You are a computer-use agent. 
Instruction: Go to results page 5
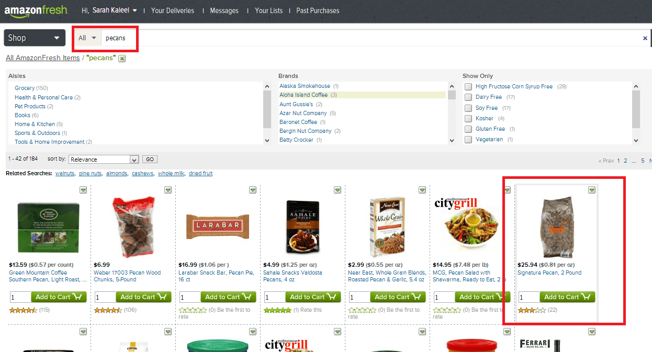pyautogui.click(x=643, y=161)
